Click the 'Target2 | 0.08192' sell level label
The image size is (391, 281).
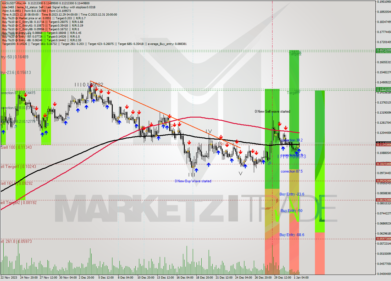pyautogui.click(x=18, y=202)
